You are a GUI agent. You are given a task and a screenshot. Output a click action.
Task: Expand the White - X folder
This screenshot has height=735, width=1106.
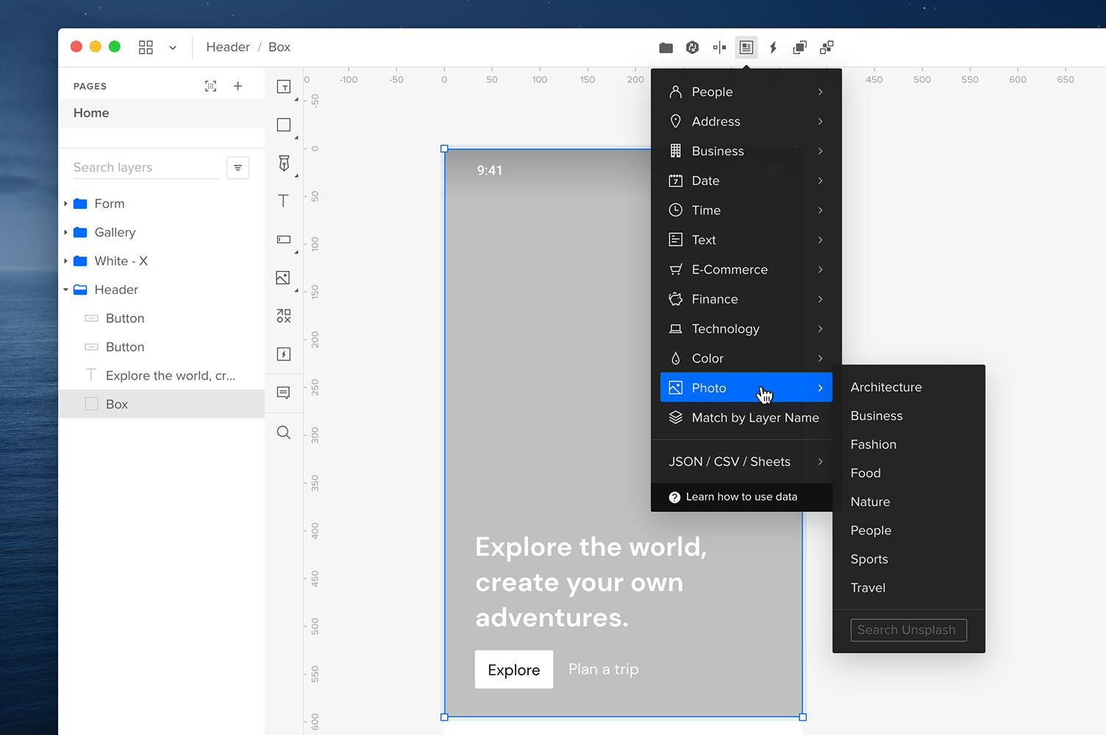(65, 261)
